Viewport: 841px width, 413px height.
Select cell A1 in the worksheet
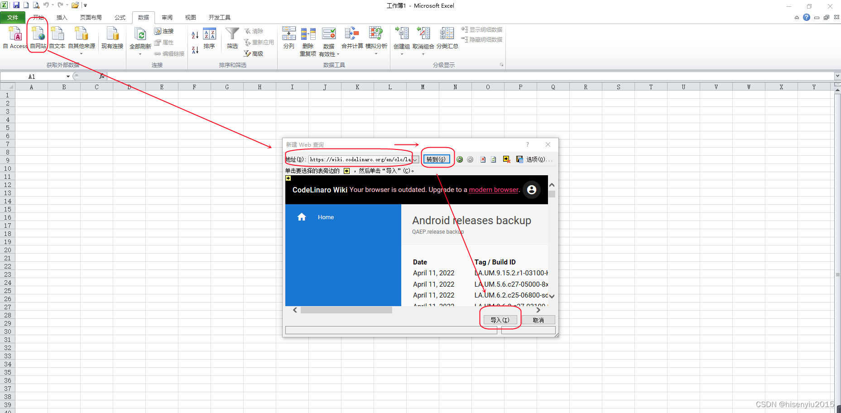pos(31,95)
